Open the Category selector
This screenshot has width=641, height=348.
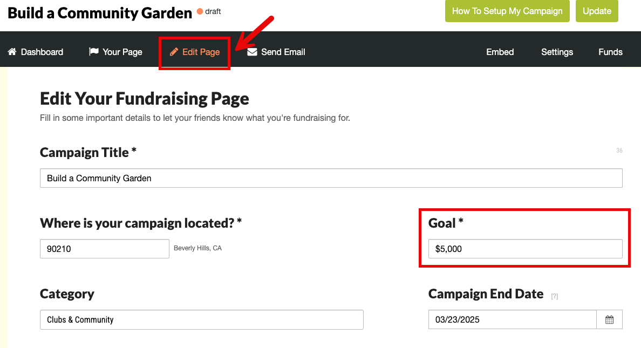click(x=201, y=319)
